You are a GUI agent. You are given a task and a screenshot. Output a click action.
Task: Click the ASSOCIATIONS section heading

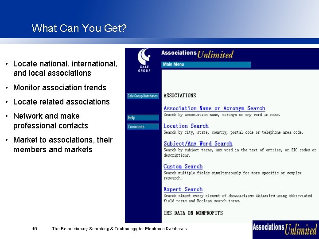coord(179,96)
